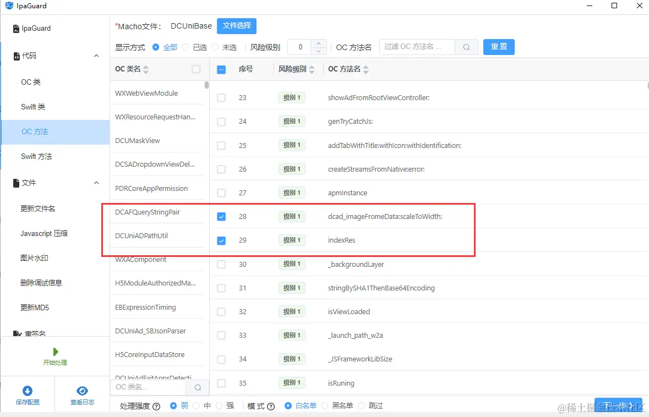Image resolution: width=649 pixels, height=417 pixels.
Task: Select class WXWebViewModule in list
Action: pos(146,94)
